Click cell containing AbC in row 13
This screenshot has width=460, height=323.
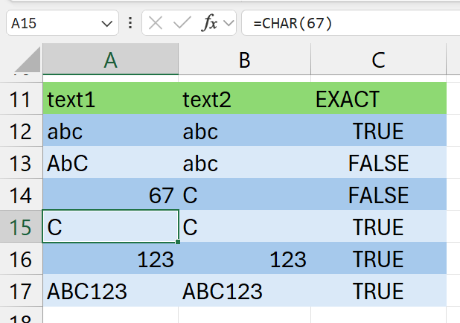(x=110, y=163)
